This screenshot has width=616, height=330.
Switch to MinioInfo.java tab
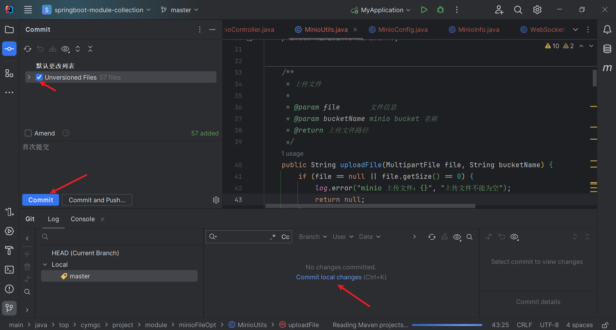coord(474,30)
